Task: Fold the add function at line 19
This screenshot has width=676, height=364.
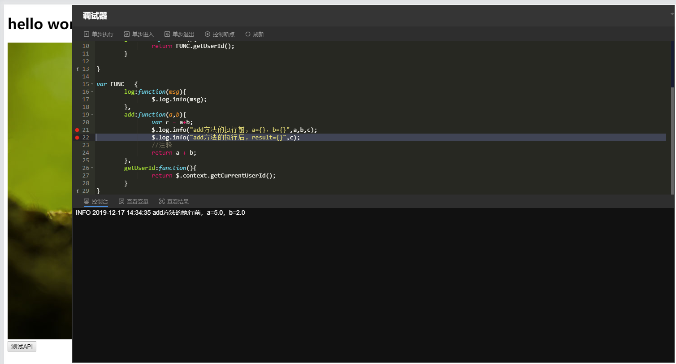Action: point(92,115)
